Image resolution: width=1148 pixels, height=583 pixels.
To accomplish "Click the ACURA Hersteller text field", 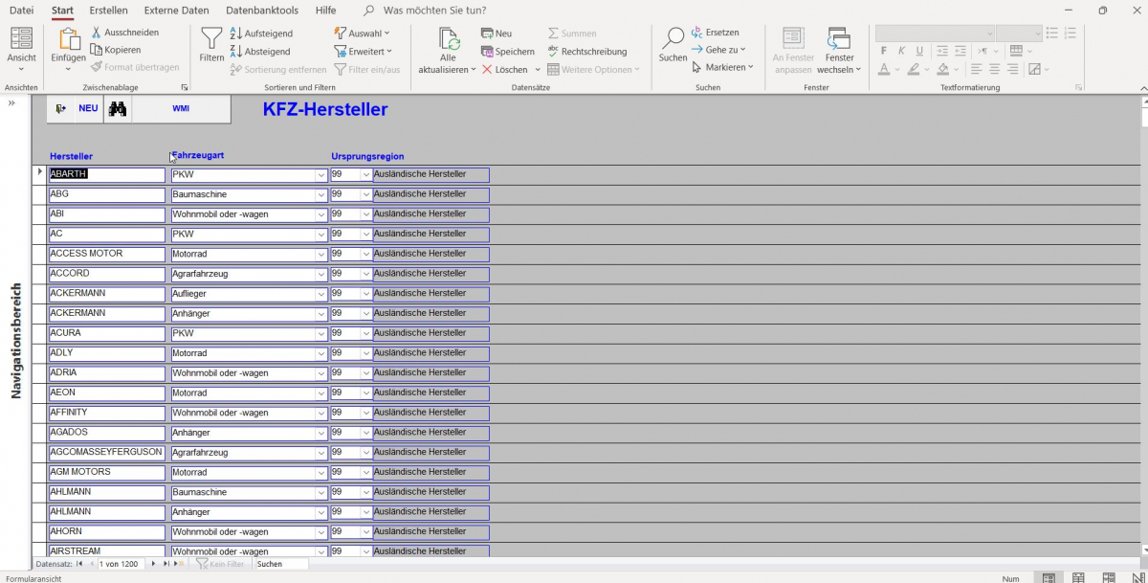I will 107,334.
